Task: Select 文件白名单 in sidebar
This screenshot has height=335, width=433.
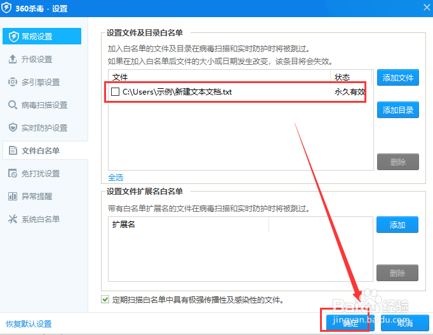Action: pos(45,150)
